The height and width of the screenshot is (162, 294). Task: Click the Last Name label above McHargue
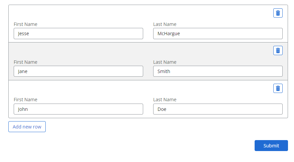click(165, 24)
